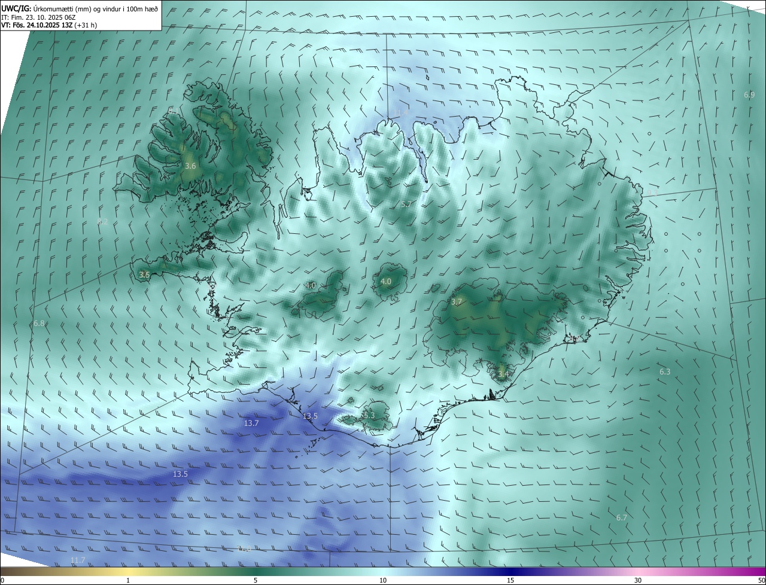Click the 1 tick on the color scale

(128, 580)
